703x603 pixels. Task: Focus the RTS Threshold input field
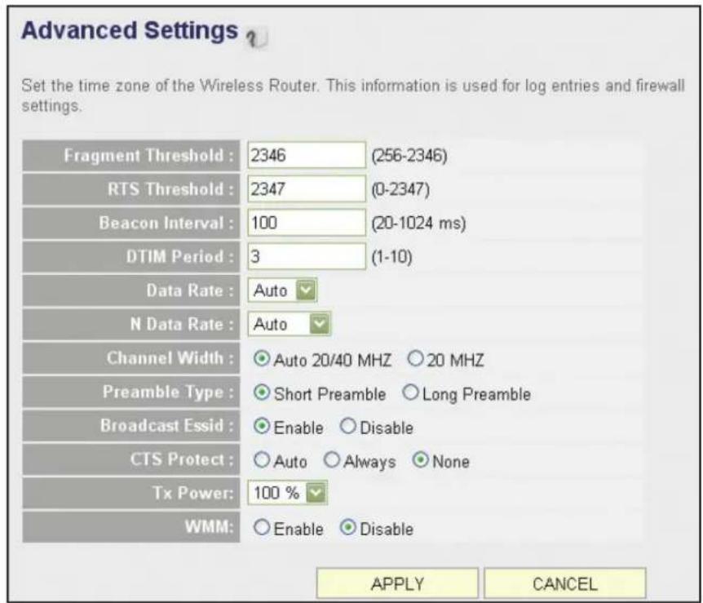pos(307,188)
